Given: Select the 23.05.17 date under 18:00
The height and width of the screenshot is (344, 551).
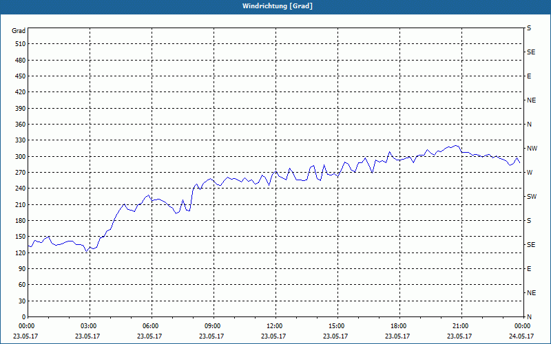Looking at the screenshot, I should 397,336.
